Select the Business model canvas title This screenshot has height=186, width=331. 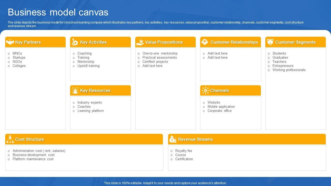click(x=58, y=12)
